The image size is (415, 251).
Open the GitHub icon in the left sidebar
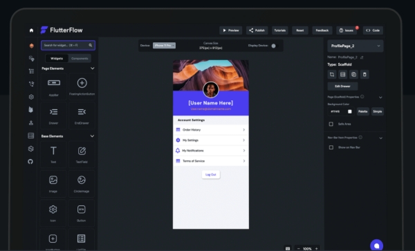click(30, 162)
